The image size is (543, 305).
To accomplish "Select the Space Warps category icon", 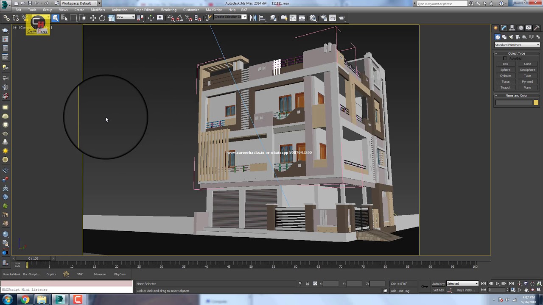I will click(531, 37).
